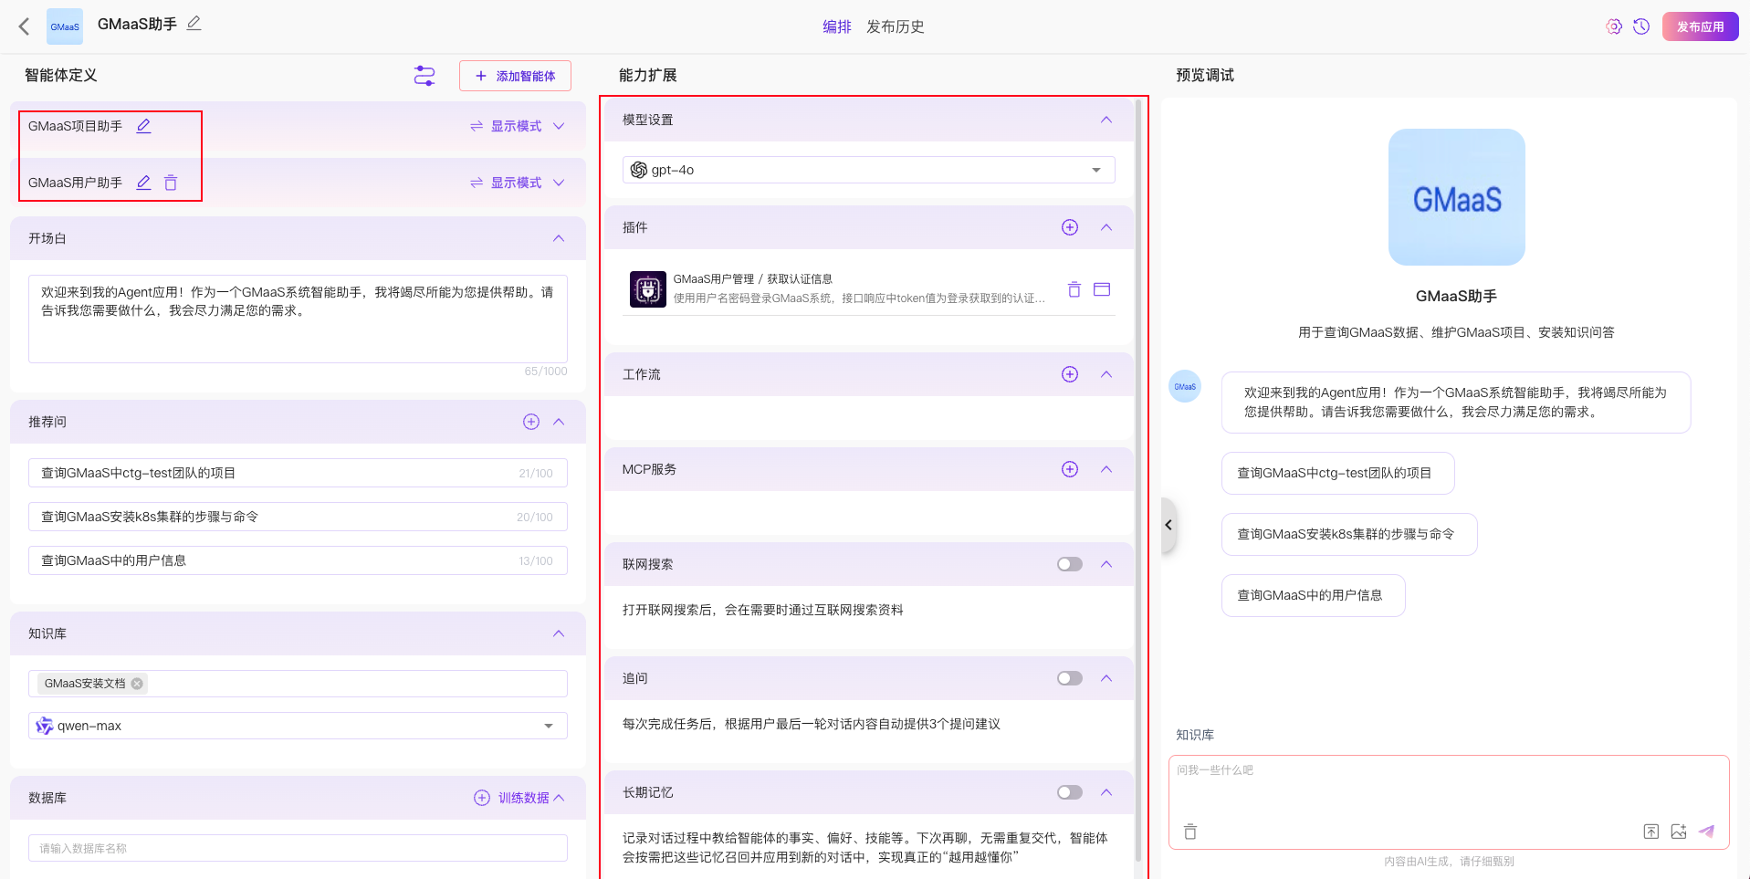1750x879 pixels.
Task: Click the 开场白 welcome text area
Action: coord(298,319)
